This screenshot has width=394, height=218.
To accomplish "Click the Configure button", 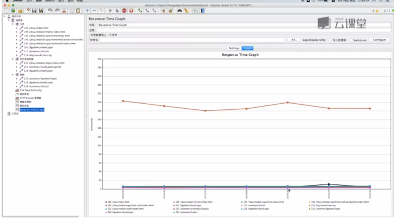I will (379, 40).
